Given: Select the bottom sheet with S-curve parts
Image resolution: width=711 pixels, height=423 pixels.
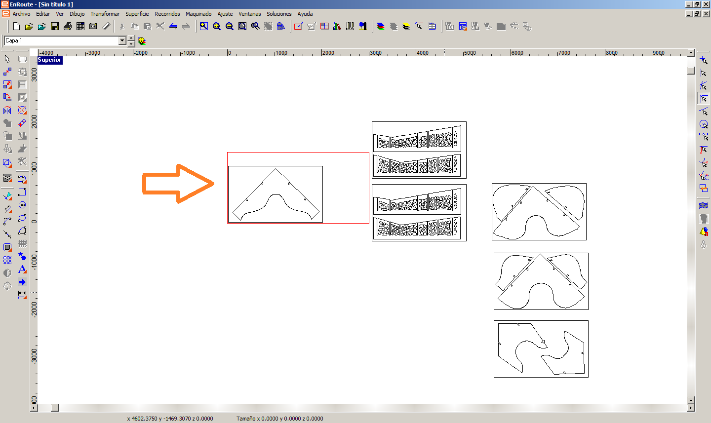Looking at the screenshot, I should point(541,349).
